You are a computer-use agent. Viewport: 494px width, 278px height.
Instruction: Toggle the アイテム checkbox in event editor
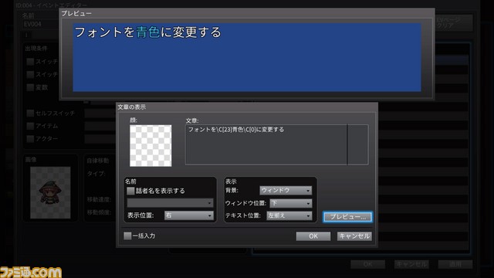pos(30,126)
